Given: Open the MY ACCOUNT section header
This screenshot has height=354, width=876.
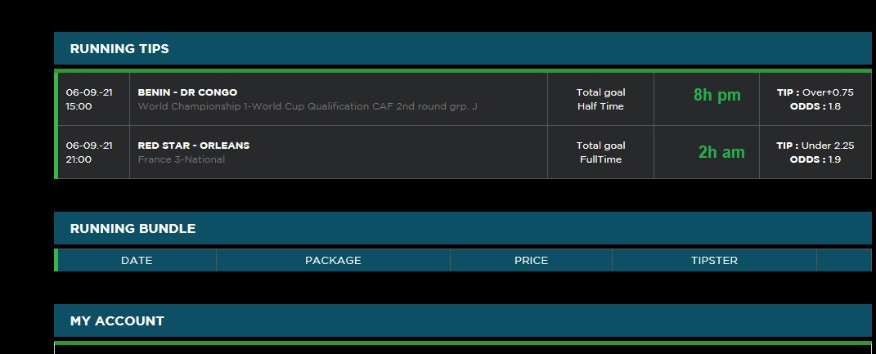Looking at the screenshot, I should coord(117,321).
